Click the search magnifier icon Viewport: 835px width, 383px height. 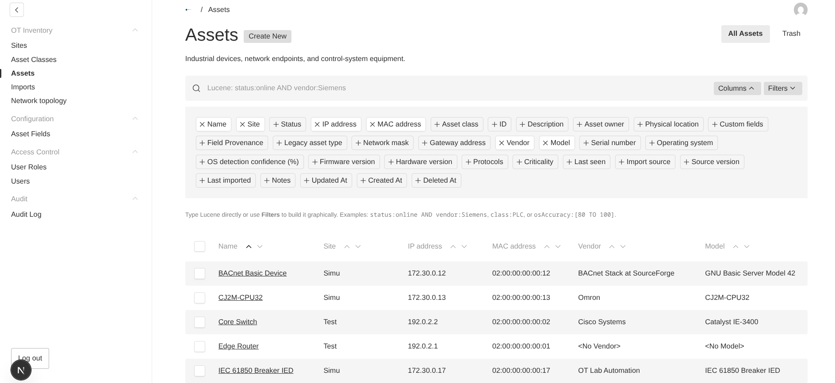196,88
